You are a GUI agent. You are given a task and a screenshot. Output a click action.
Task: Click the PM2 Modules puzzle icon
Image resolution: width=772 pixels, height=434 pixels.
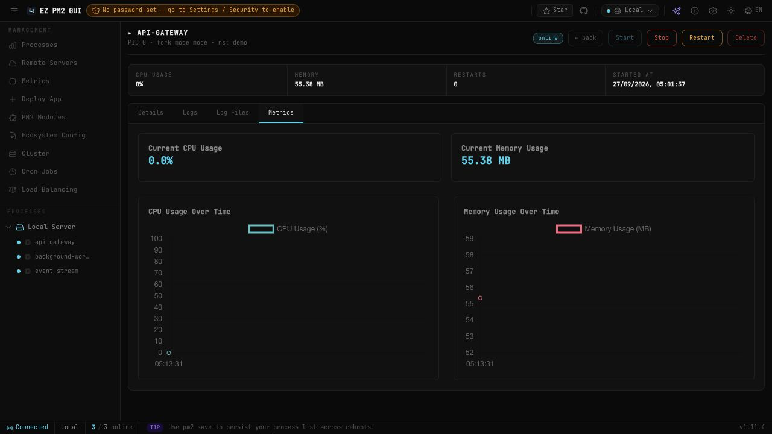tap(13, 118)
